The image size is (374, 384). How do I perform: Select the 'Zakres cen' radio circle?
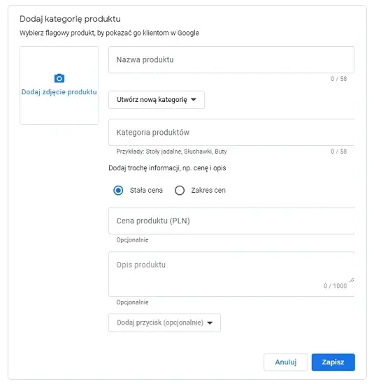[180, 191]
